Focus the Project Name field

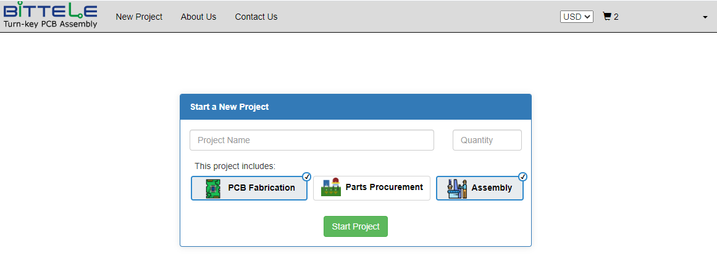tap(312, 140)
